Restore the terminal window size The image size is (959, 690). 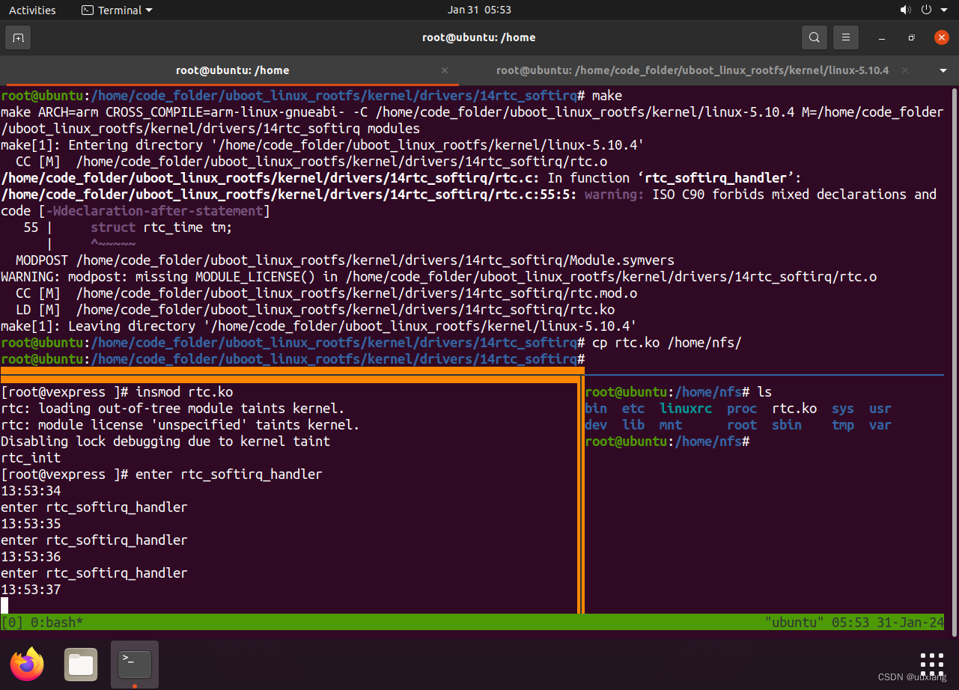(x=911, y=37)
